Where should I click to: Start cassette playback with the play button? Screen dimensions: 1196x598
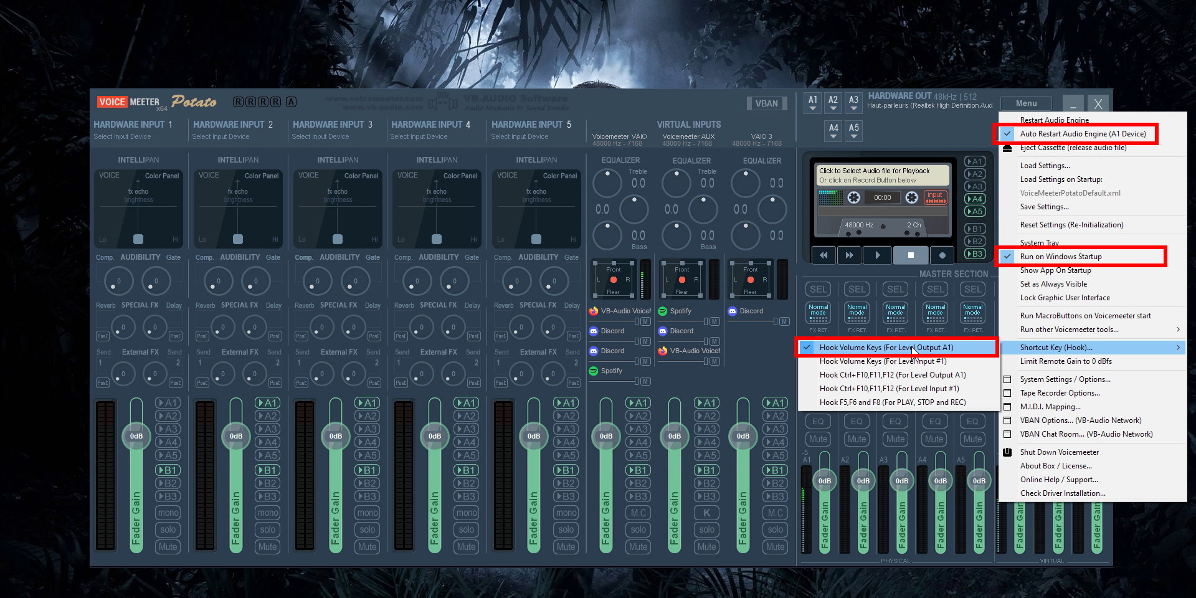[877, 255]
